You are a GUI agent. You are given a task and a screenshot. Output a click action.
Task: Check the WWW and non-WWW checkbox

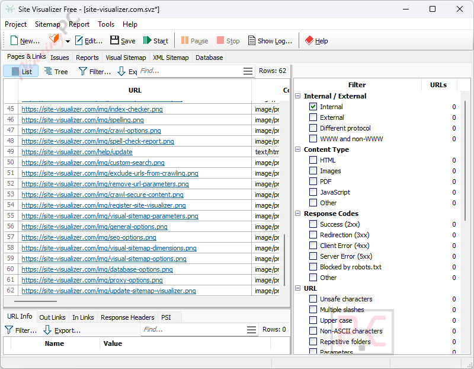tap(313, 139)
